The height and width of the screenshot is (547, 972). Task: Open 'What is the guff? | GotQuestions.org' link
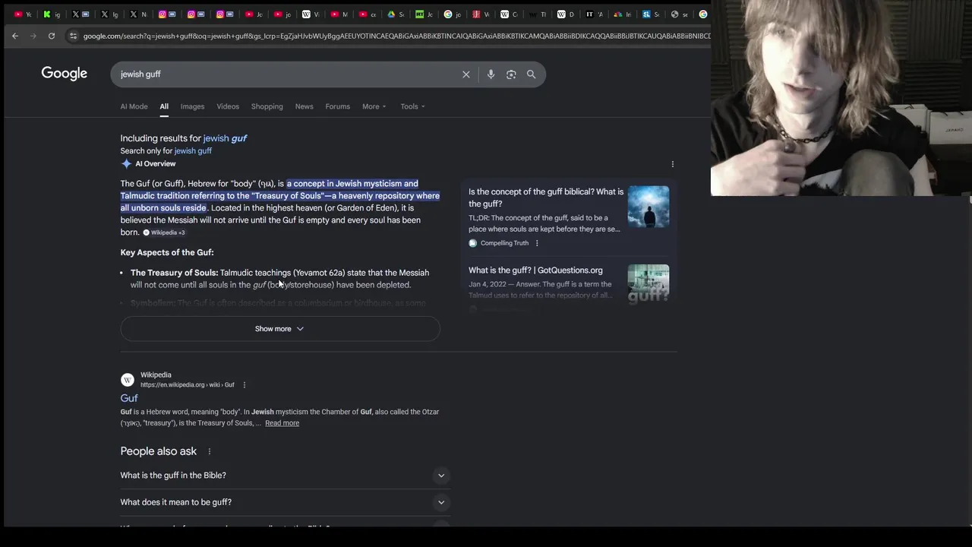[535, 270]
